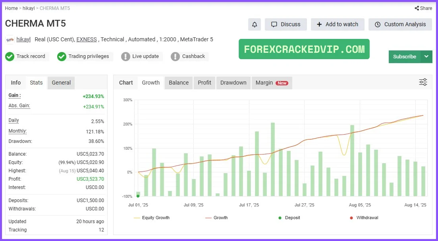
Task: Click the Track record badge label
Action: pos(31,56)
